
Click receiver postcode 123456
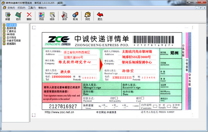point(148,78)
